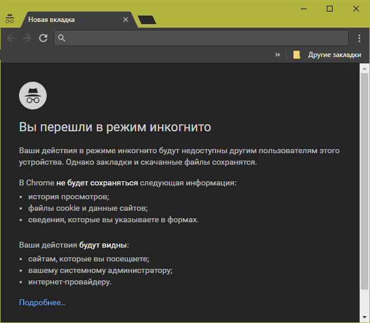Click the text "сведения, которые вы указываете в формах."
Image resolution: width=370 pixels, height=323 pixels.
[114, 220]
